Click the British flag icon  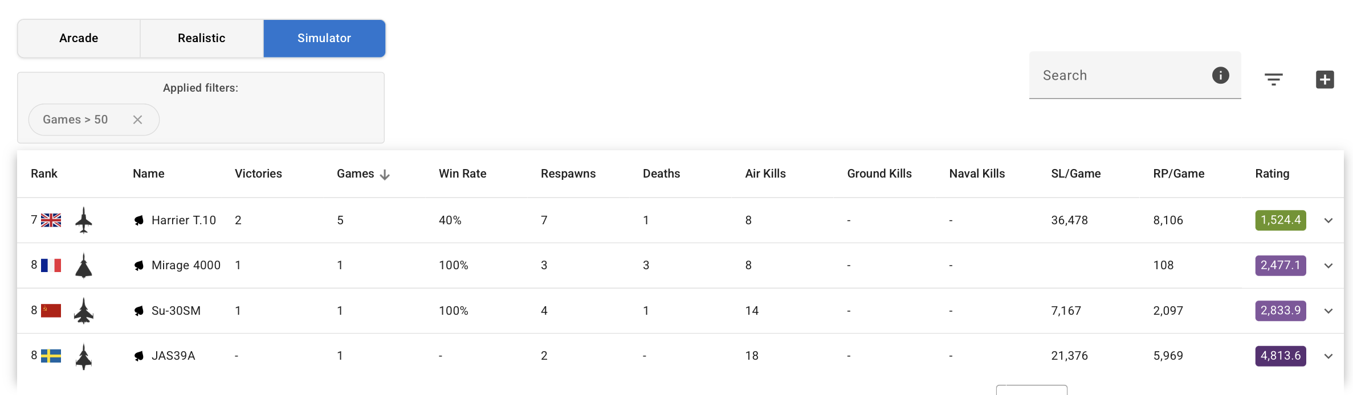(51, 220)
